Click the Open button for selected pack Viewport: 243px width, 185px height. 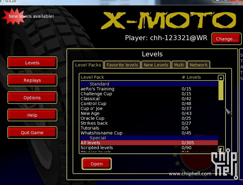pos(97,164)
